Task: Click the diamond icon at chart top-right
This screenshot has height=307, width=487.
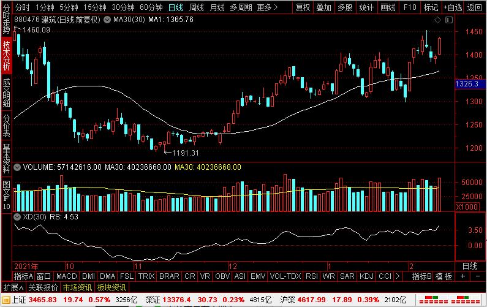Action: coord(437,20)
